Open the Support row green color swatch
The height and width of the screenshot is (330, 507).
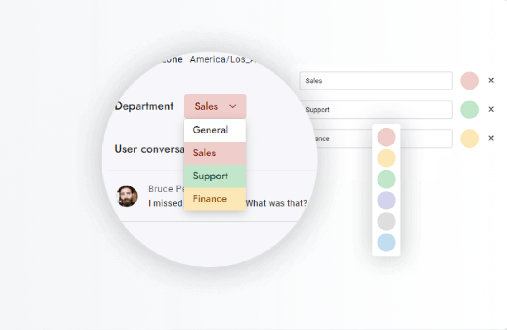(x=469, y=110)
